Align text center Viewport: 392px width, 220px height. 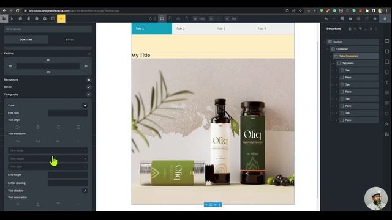[38, 127]
